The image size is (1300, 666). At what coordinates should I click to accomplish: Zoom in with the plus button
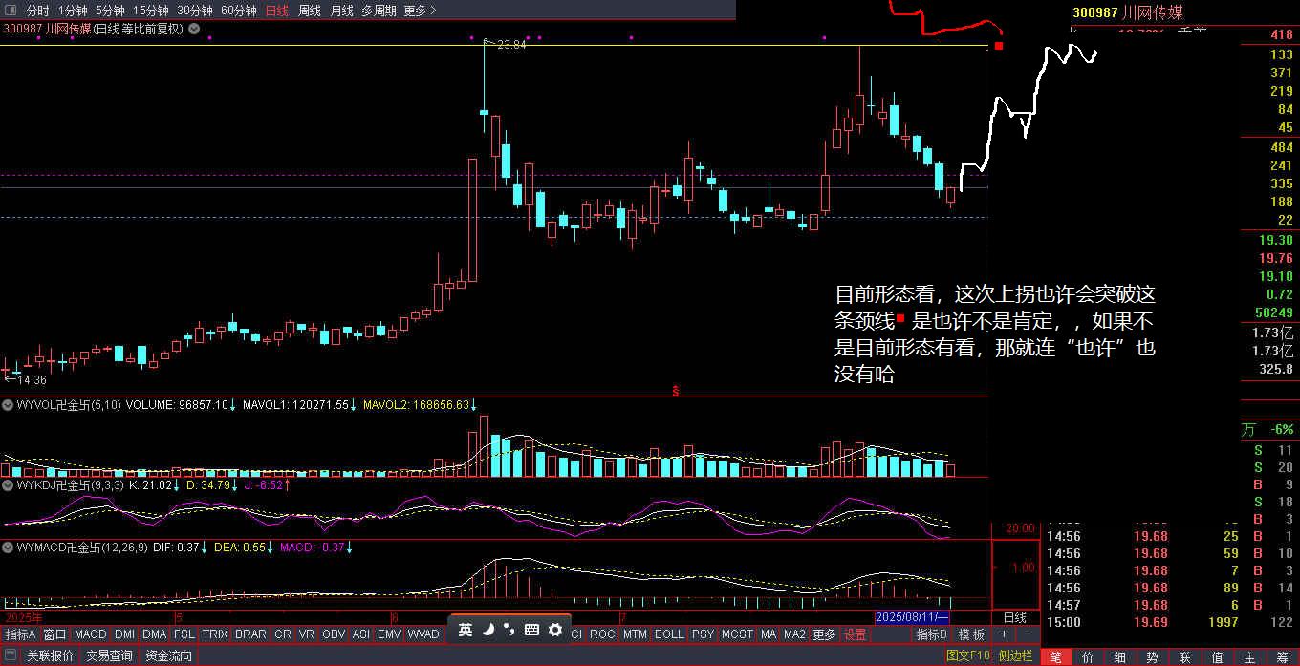tap(1004, 634)
